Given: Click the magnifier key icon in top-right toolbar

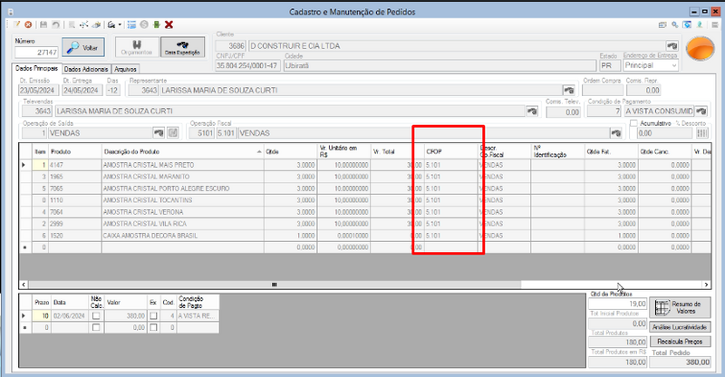Looking at the screenshot, I should [675, 25].
